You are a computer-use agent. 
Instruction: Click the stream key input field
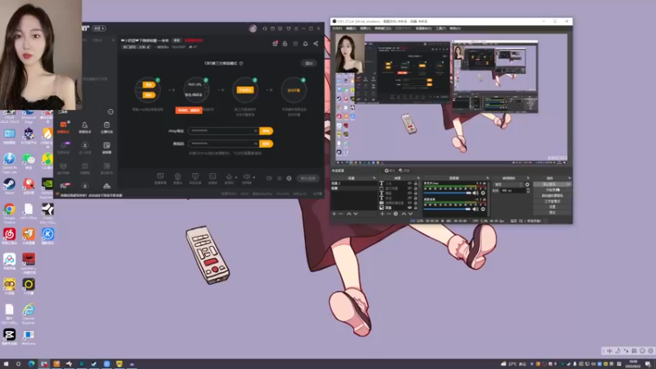tap(223, 143)
